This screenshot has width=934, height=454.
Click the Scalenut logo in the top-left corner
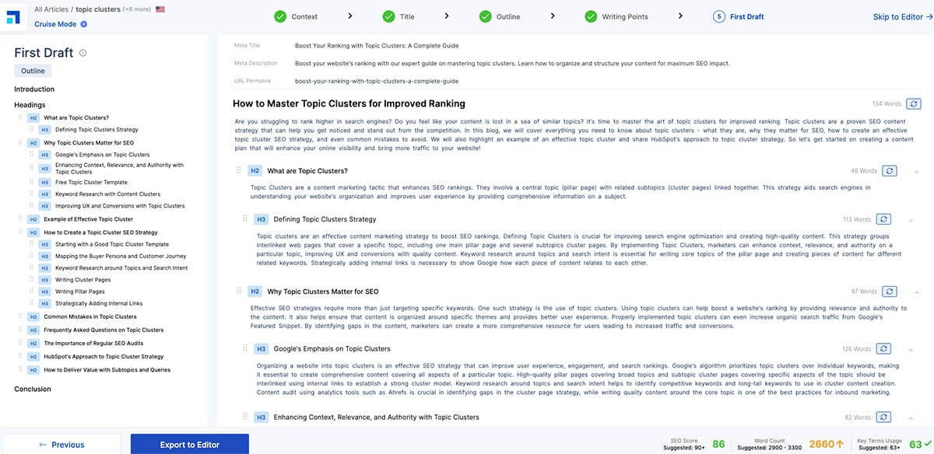pyautogui.click(x=13, y=16)
